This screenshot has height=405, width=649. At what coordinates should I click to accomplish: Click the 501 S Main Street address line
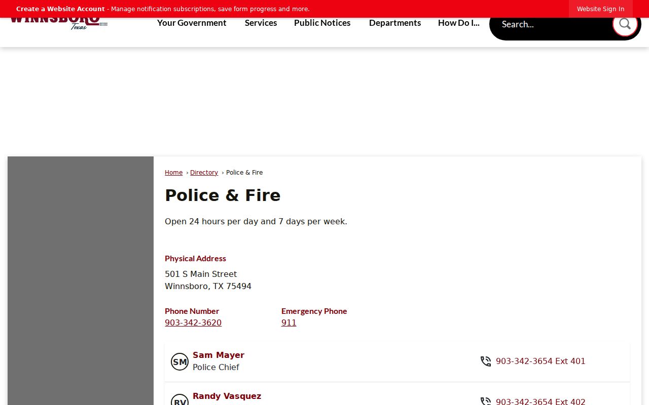click(x=201, y=274)
